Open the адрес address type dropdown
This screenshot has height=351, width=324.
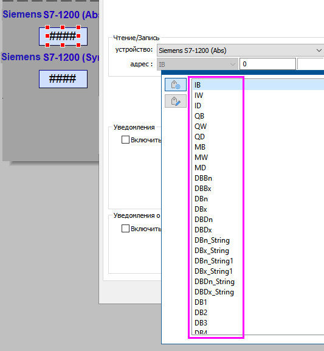pyautogui.click(x=198, y=64)
